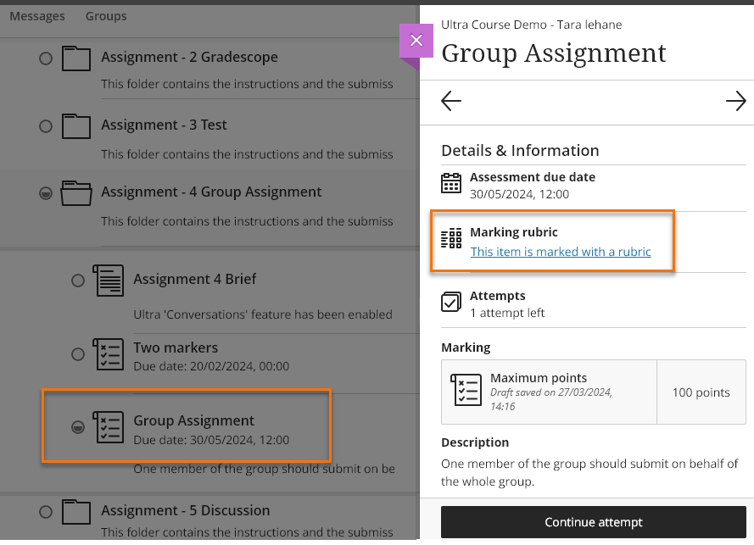Image resolution: width=754 pixels, height=545 pixels.
Task: Go to previous item using left arrow
Action: 451,102
